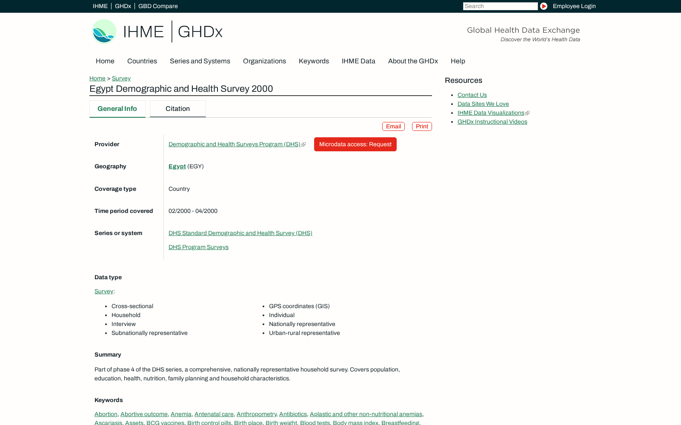
Task: Click the Anemia keyword link
Action: (x=181, y=414)
